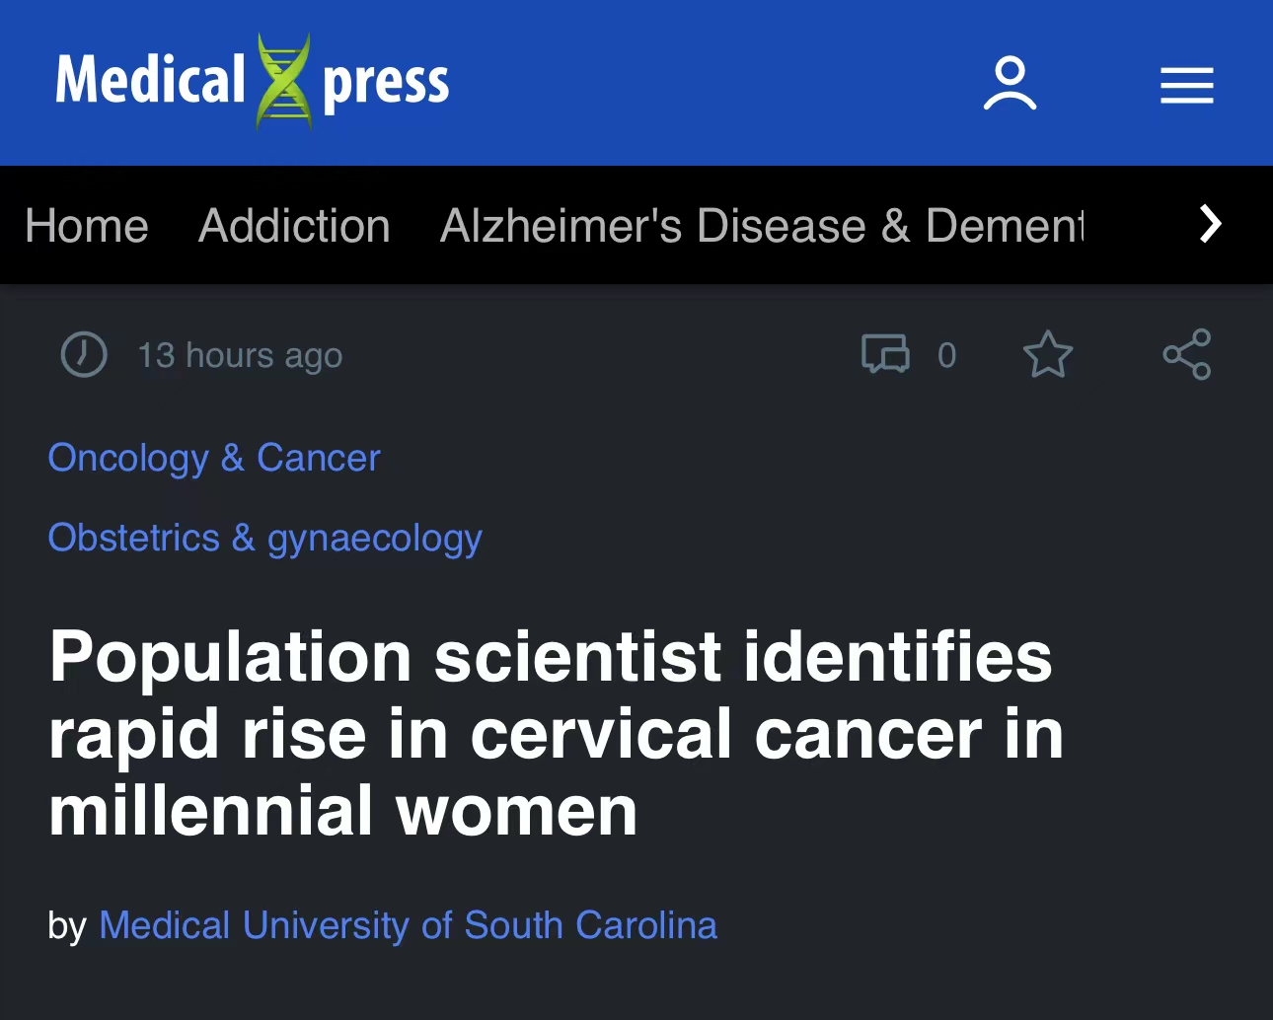Click the clock icon beside the timestamp
The width and height of the screenshot is (1273, 1020).
point(84,354)
